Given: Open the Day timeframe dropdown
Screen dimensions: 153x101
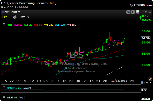Looking at the screenshot, I should 24,17.
